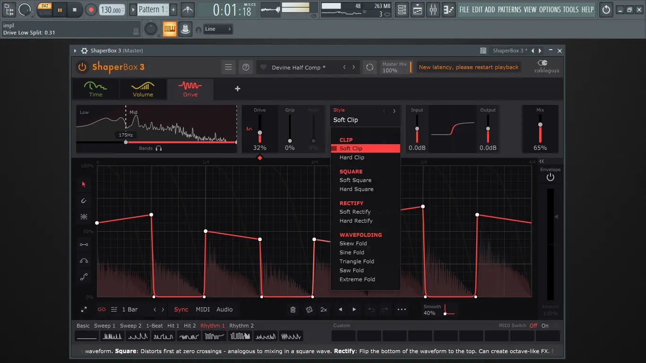Open the Pattern 1 selector
This screenshot has height=363, width=646.
coord(152,9)
